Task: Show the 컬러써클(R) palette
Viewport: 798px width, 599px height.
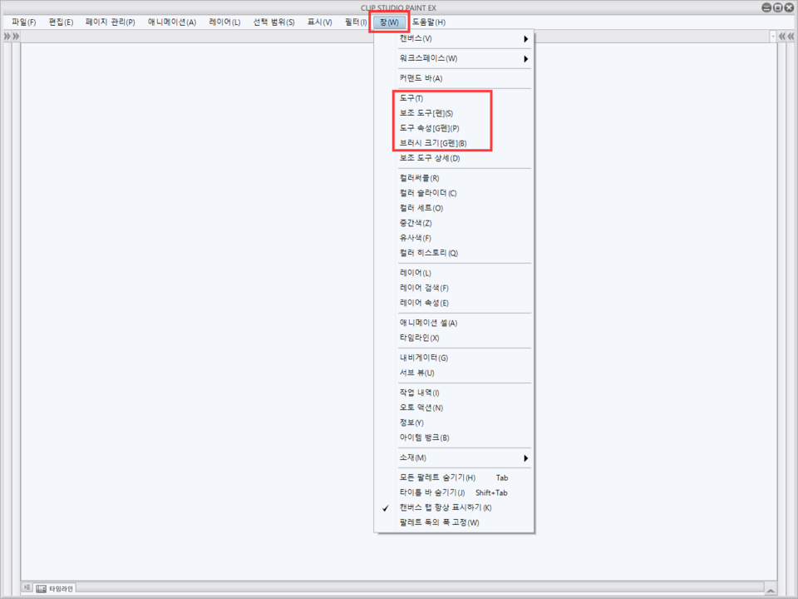Action: point(464,178)
